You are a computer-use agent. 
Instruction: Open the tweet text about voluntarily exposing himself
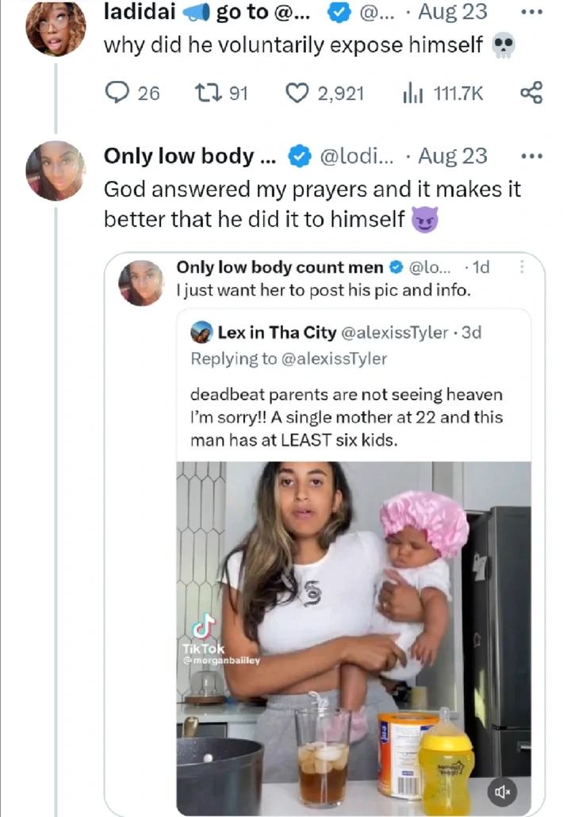(x=293, y=45)
